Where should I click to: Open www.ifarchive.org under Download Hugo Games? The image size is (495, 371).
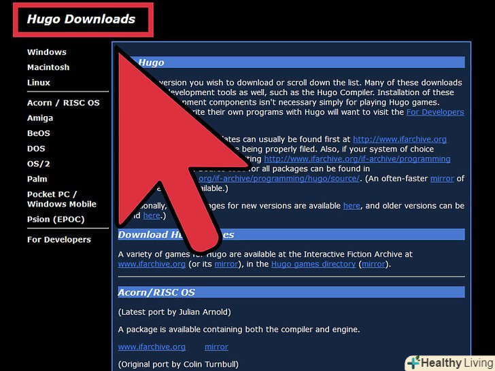click(x=152, y=264)
